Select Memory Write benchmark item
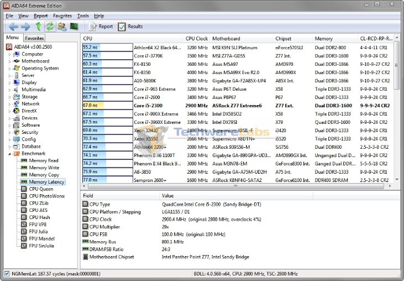This screenshot has width=404, height=281. point(40,168)
